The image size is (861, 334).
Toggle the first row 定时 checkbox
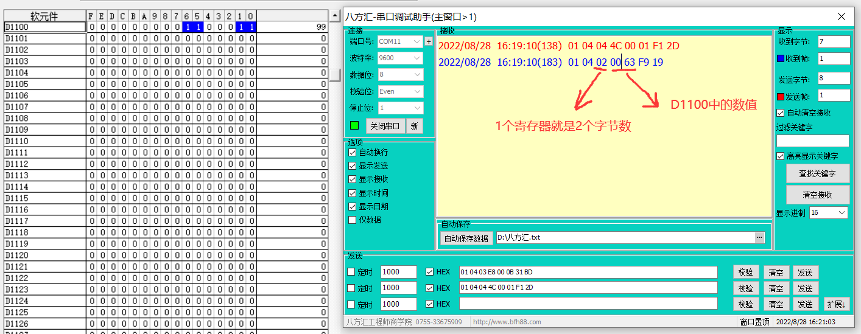[351, 272]
